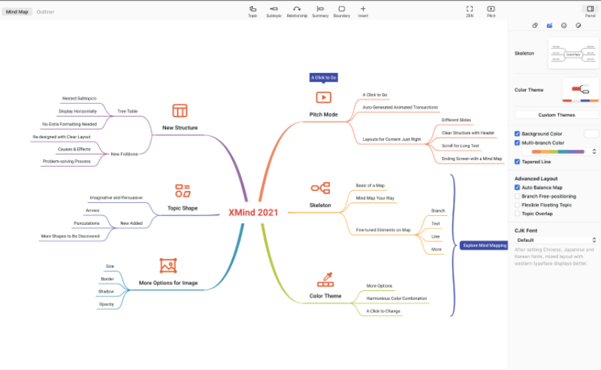This screenshot has height=370, width=601.
Task: Select the New Structure topic text
Action: [180, 127]
